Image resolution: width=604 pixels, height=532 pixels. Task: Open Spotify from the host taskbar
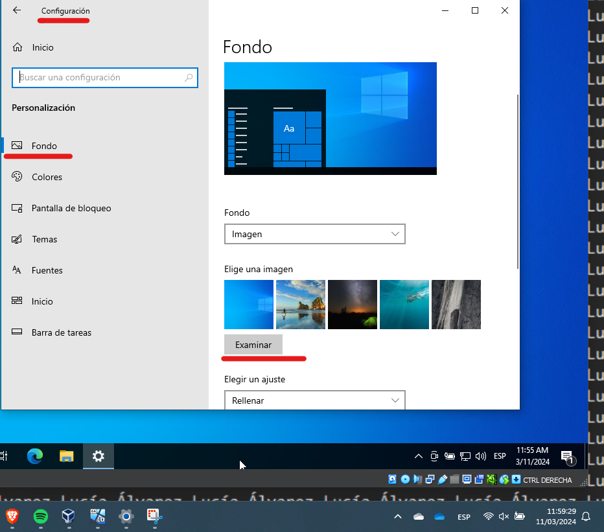pyautogui.click(x=40, y=517)
